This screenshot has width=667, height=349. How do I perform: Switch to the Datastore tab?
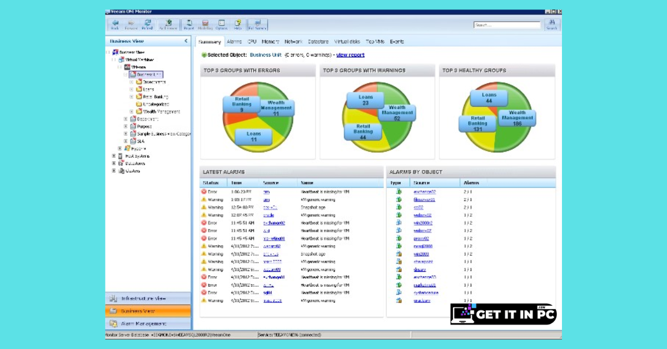point(318,42)
